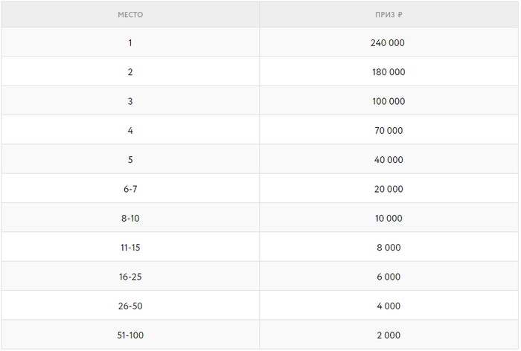Click the МЕСТО column header
This screenshot has width=521, height=351.
(130, 15)
